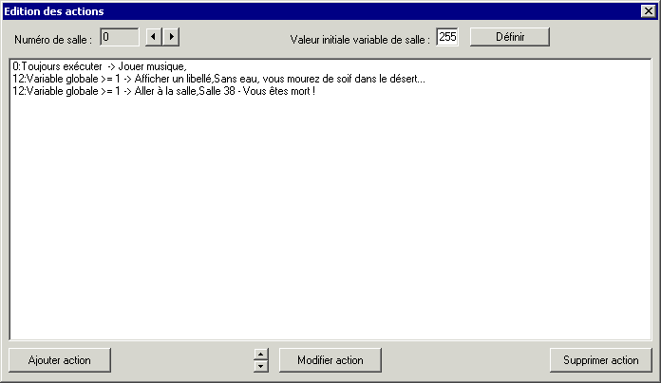Move selected action down in list
The image size is (661, 383).
[261, 366]
